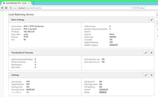Select the Citrix NetScaler VPX tab

click(x=16, y=3)
